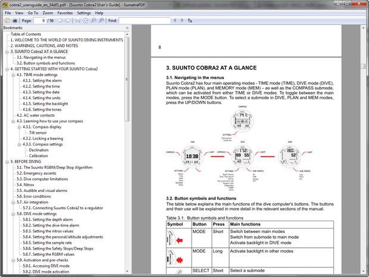Open bookmark 3.2. Button symbols and functions
369x277 pixels.
(x=46, y=63)
